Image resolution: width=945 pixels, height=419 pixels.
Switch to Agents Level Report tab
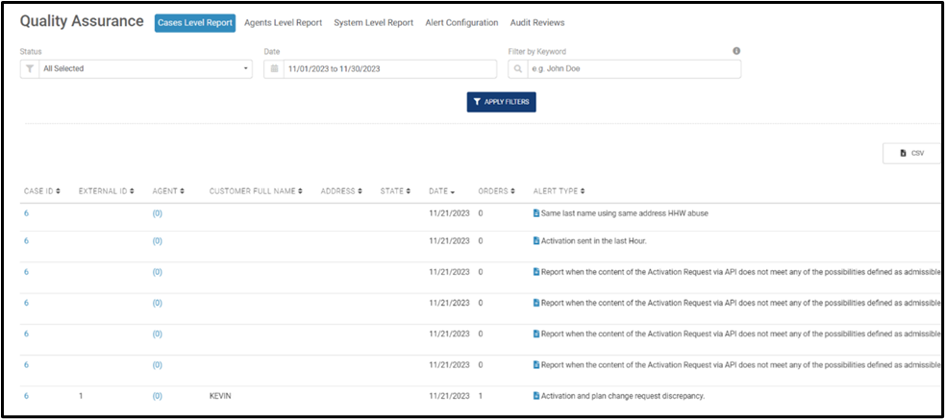284,23
